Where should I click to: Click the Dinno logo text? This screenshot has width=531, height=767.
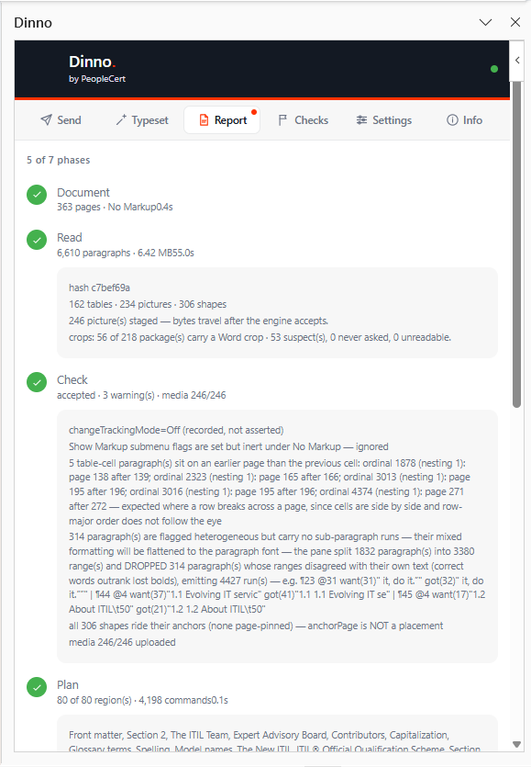(93, 62)
